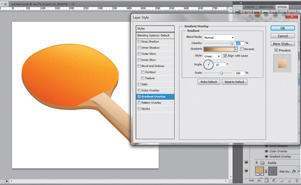The height and width of the screenshot is (185, 301).
Task: Click the create new group icon
Action: pos(281,181)
